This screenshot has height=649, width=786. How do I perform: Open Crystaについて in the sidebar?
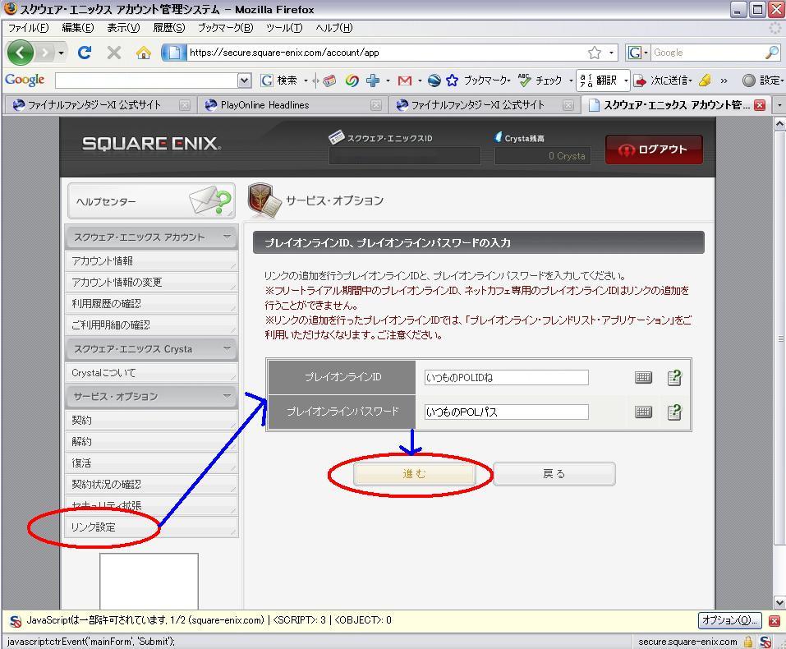(x=151, y=373)
